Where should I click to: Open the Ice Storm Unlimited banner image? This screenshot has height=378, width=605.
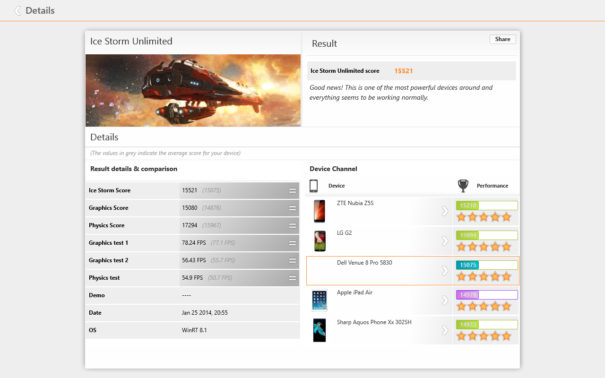point(193,90)
